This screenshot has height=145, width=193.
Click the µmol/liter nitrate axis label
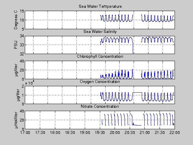pos(16,120)
